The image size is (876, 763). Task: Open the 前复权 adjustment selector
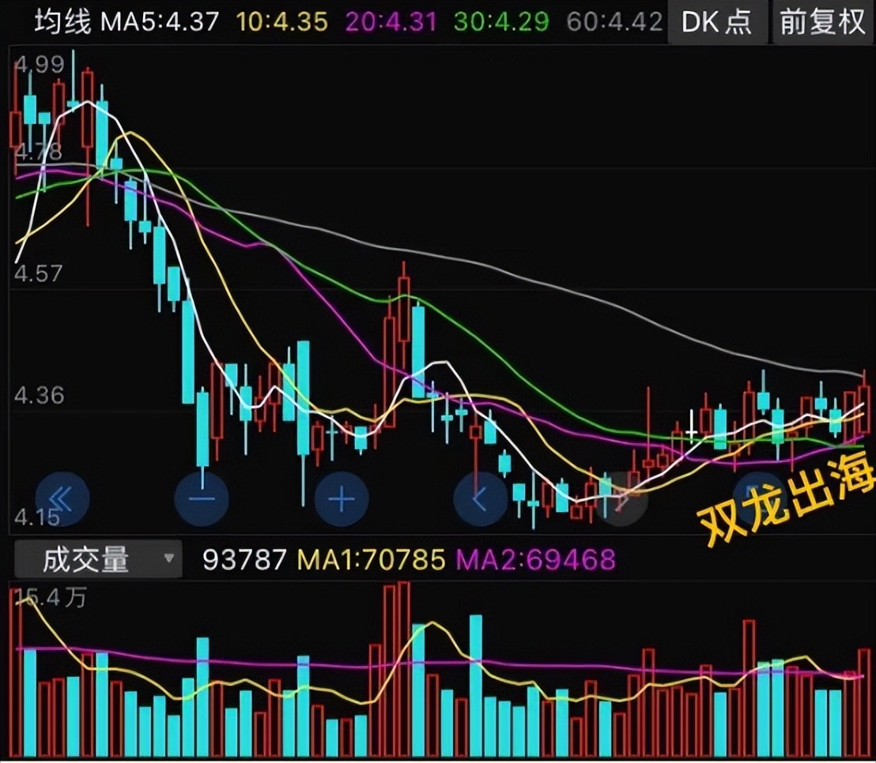[x=822, y=22]
